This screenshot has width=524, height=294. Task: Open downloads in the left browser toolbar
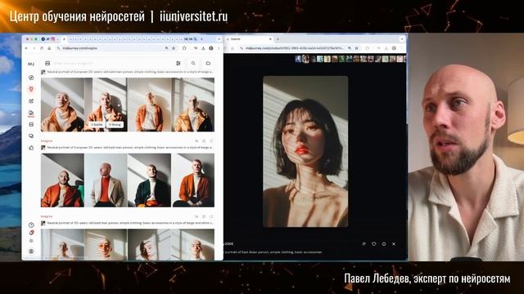tap(203, 48)
